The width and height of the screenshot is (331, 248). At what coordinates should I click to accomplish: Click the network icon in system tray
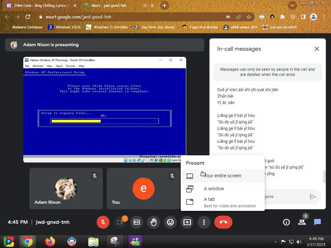(x=291, y=242)
